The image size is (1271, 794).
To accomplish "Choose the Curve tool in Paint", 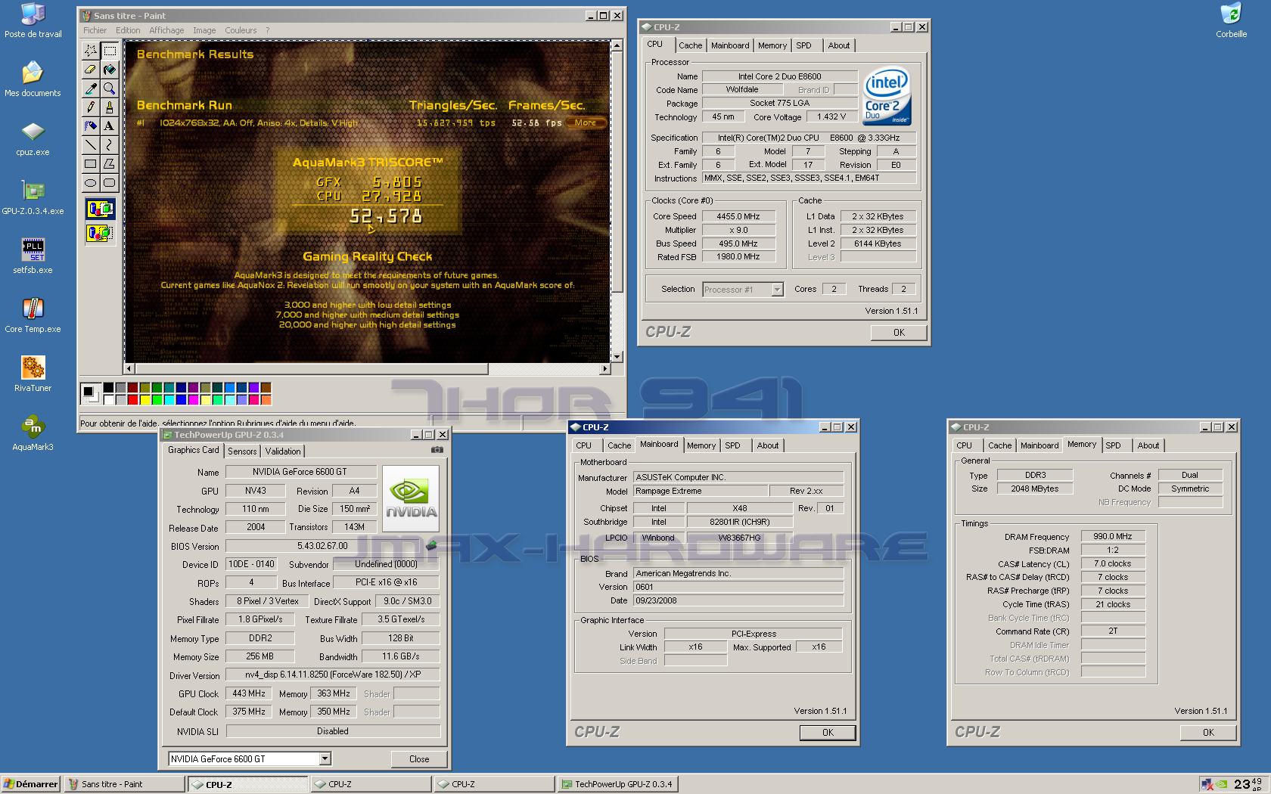I will tap(110, 144).
